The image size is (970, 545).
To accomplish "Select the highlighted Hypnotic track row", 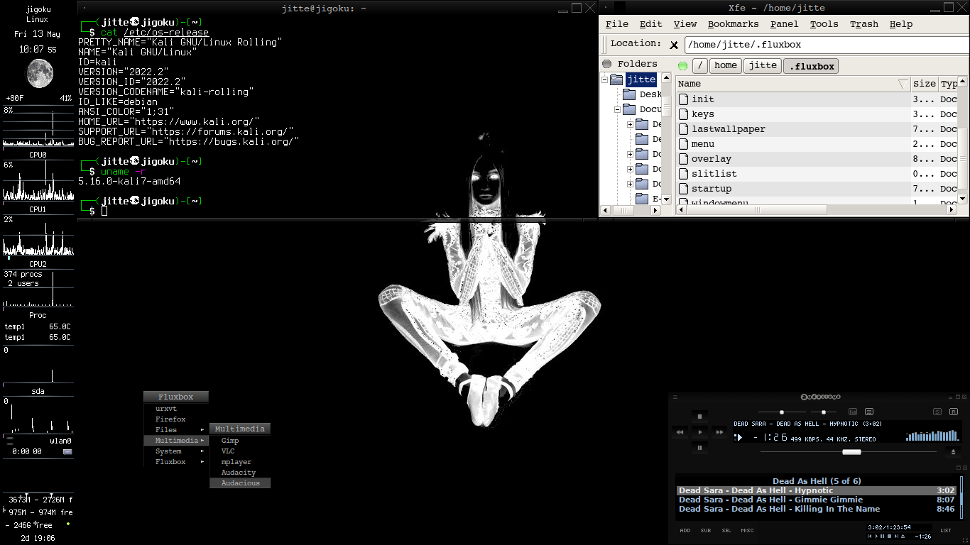I will [x=817, y=490].
